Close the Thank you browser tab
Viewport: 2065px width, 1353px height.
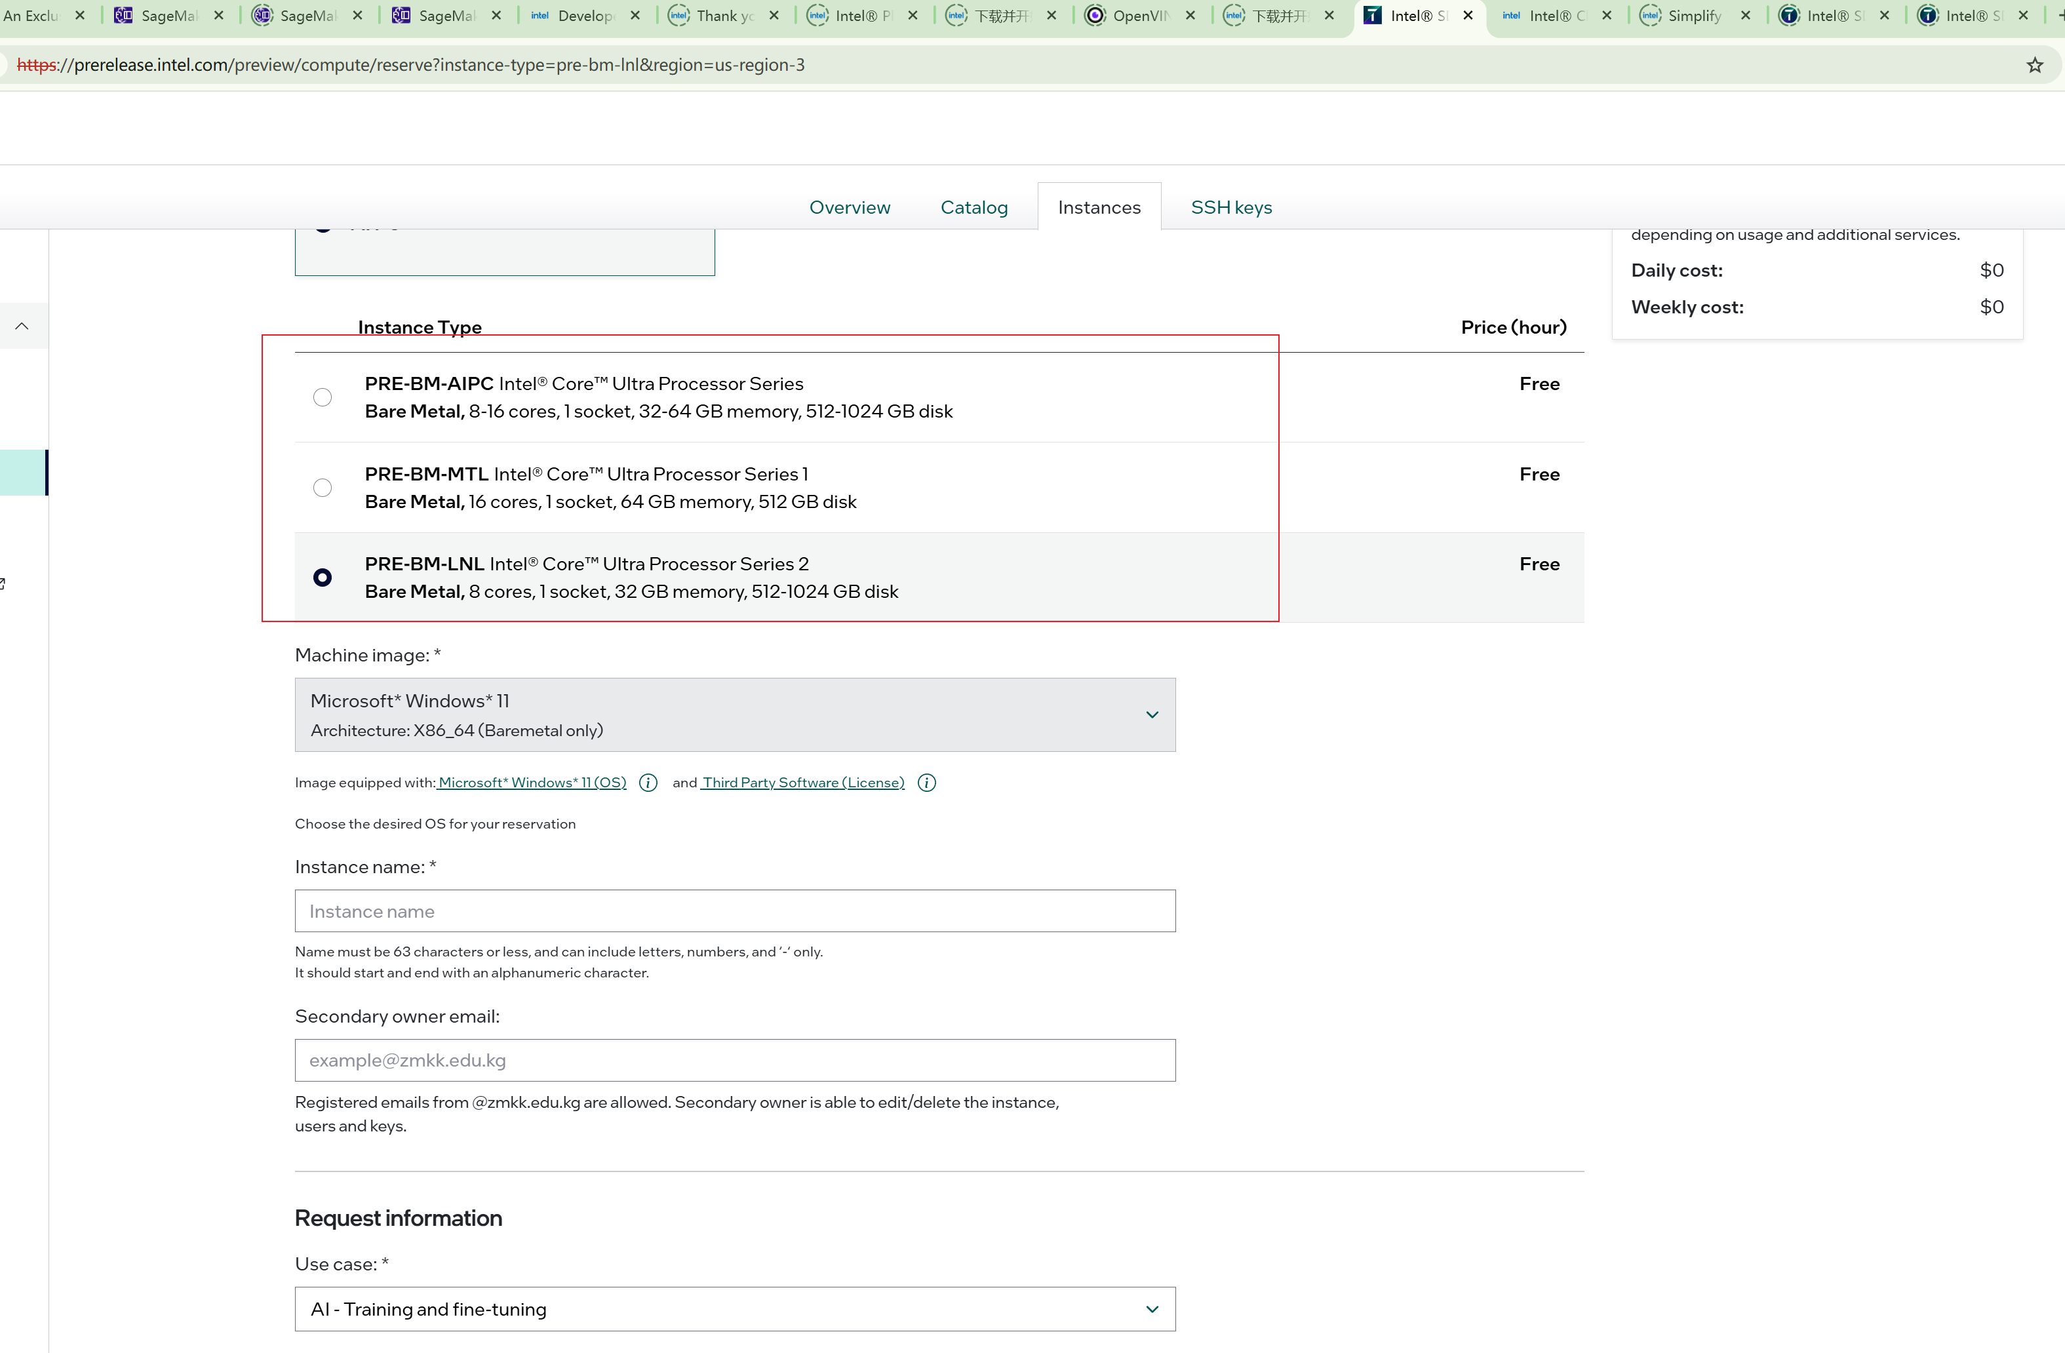click(x=774, y=16)
